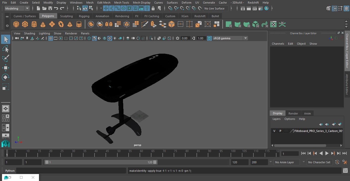Open the No Character Set dropdown
The width and height of the screenshot is (350, 181).
point(320,162)
